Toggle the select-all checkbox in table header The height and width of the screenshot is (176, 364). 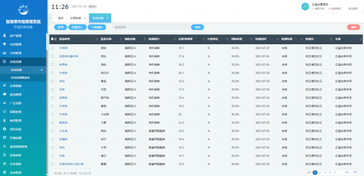tap(52, 39)
